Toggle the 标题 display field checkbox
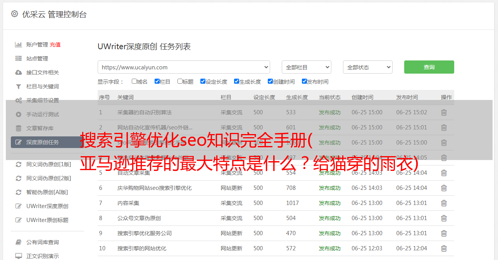The height and width of the screenshot is (260, 498). pos(180,81)
